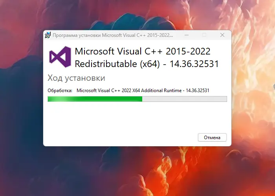Close the Visual C++ installer window
The height and width of the screenshot is (196, 275).
[x=222, y=35]
